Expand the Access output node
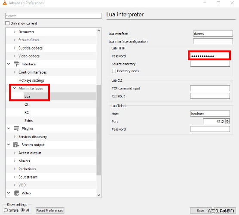 pyautogui.click(x=15, y=153)
